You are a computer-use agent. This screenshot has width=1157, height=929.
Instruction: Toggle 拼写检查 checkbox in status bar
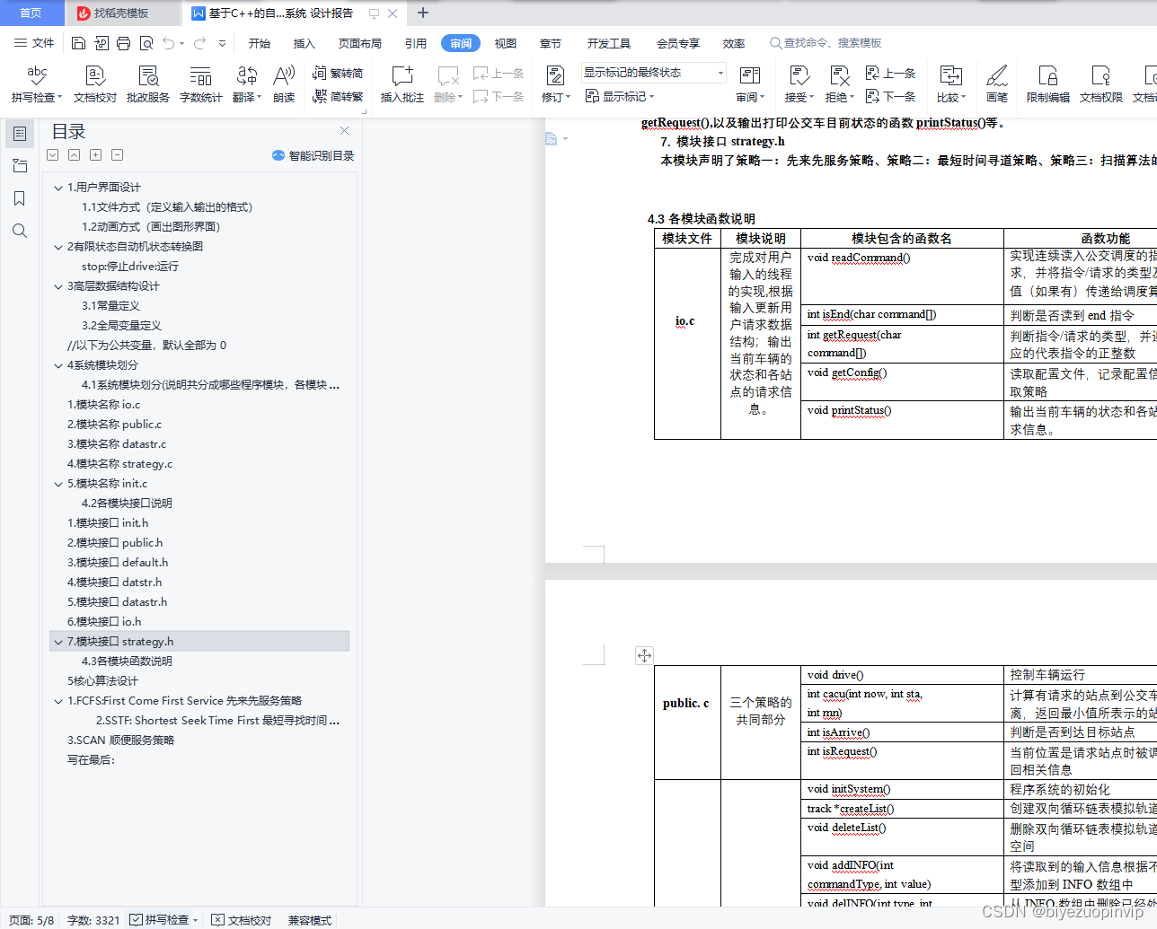coord(136,920)
